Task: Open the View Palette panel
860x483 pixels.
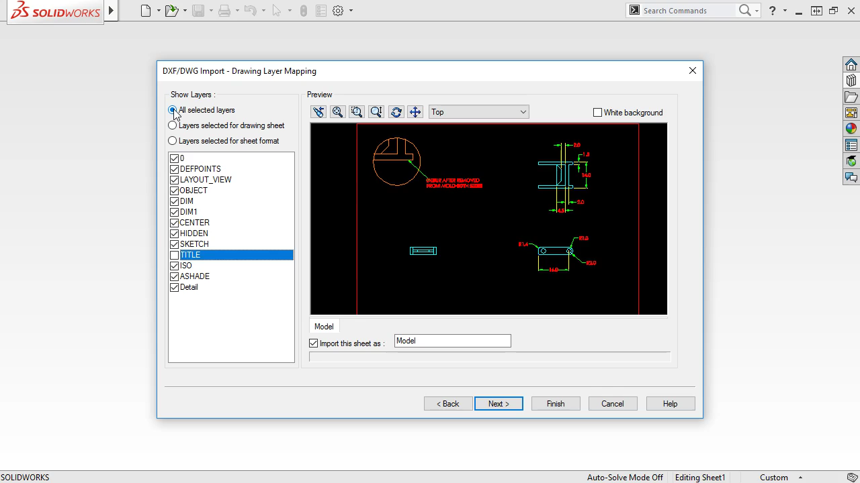Action: coord(851,112)
